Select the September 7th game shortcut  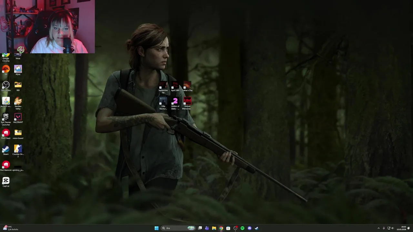coord(163,88)
